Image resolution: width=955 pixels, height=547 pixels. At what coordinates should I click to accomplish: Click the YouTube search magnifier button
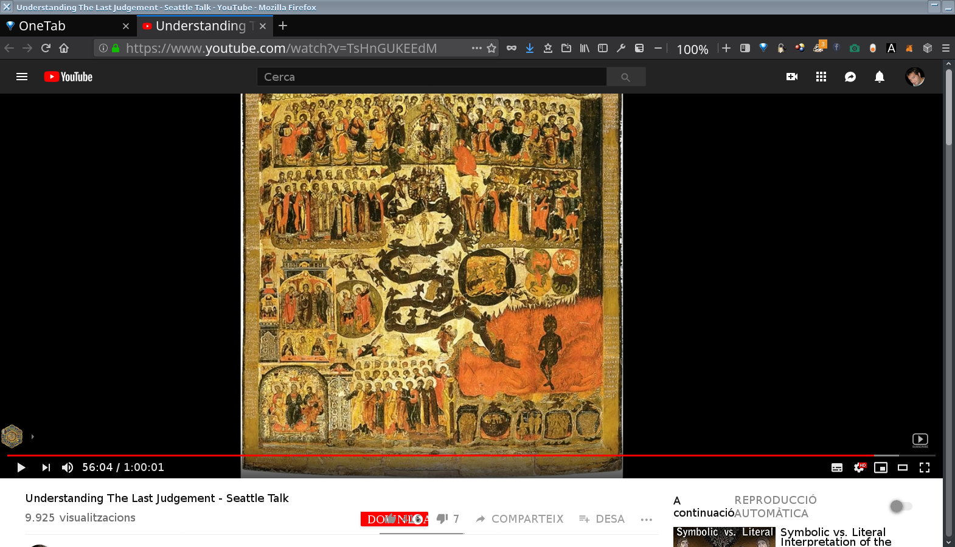point(626,77)
